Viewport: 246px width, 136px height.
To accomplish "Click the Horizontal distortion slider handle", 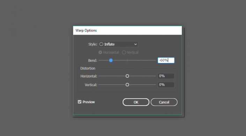I will point(127,76).
